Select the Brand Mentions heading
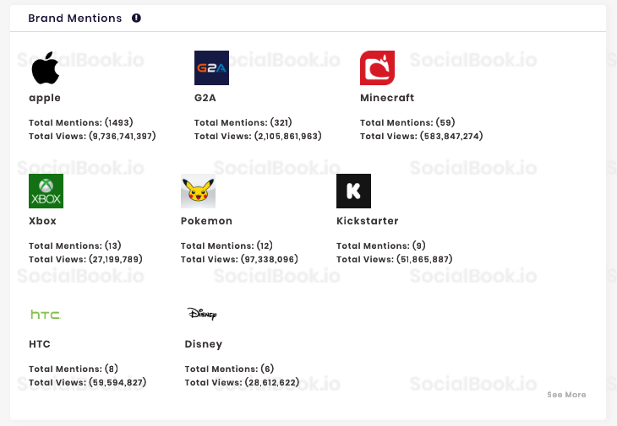Viewport: 617px width, 426px height. pyautogui.click(x=74, y=18)
